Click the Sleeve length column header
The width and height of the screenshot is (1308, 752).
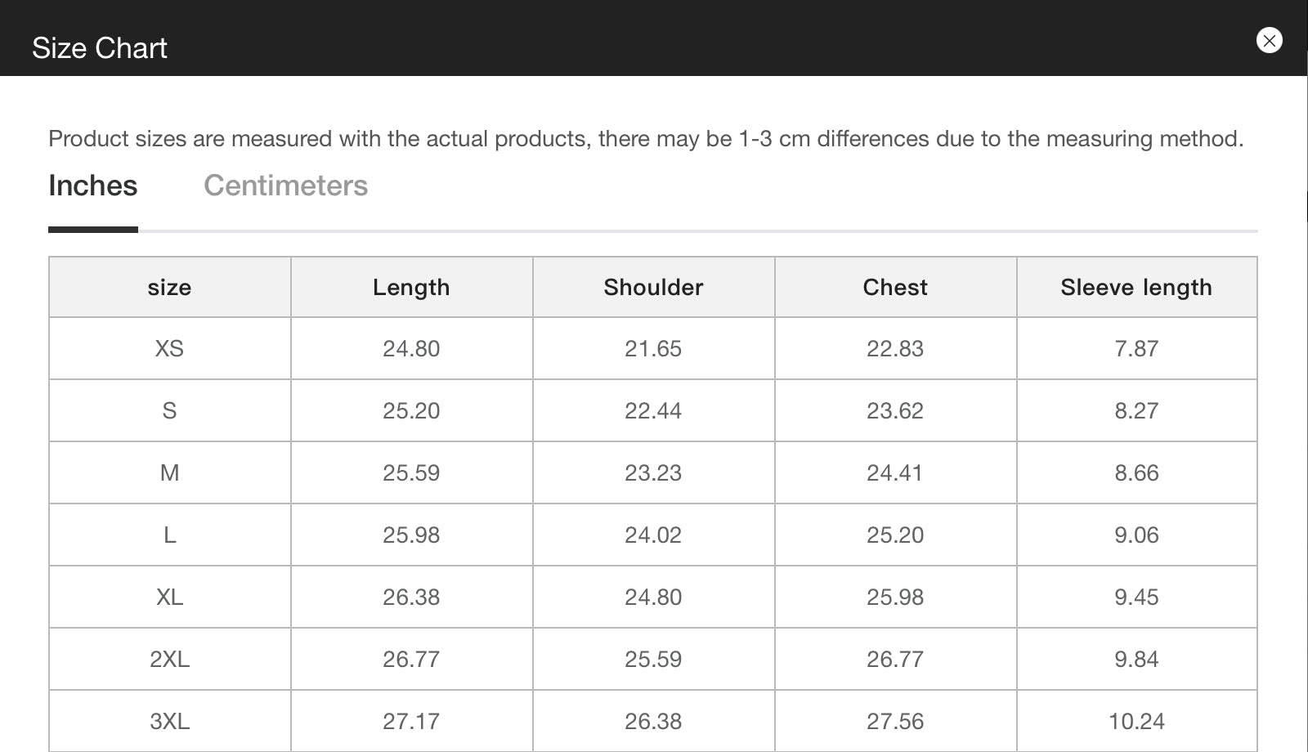(x=1136, y=288)
